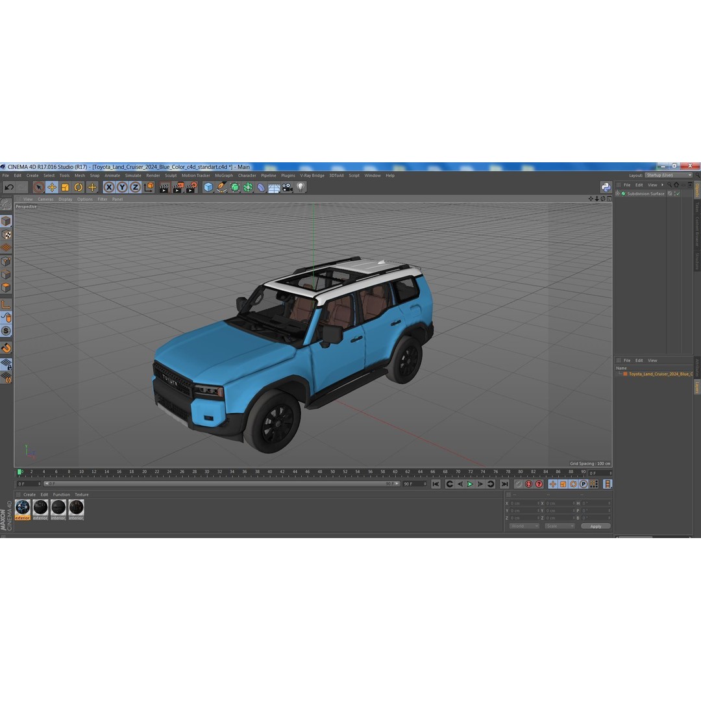Viewport: 701px width, 701px height.
Task: Click the Object Manager search icon
Action: pyautogui.click(x=669, y=184)
